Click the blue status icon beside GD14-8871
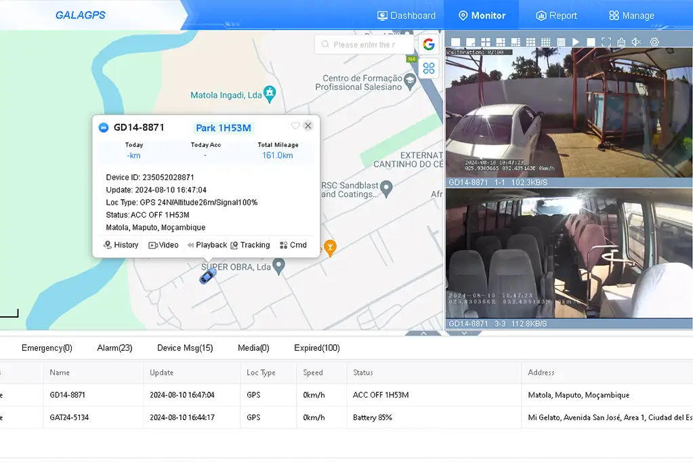This screenshot has height=462, width=693. (104, 128)
